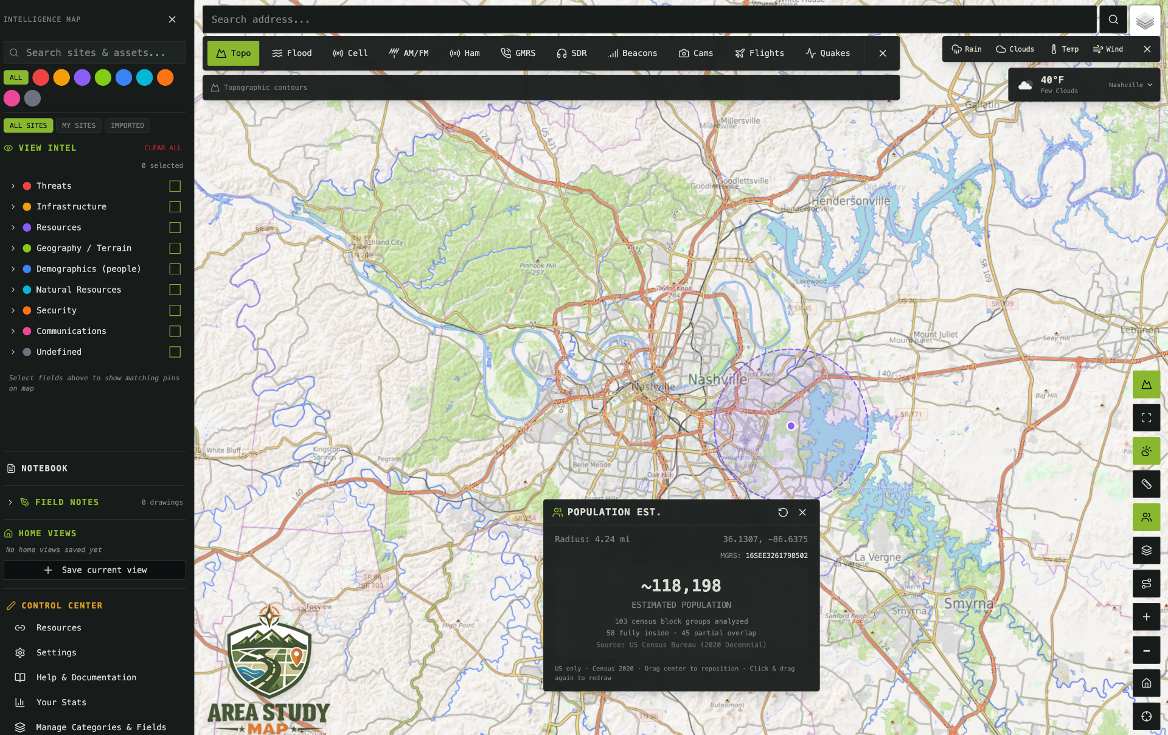Expand Natural Resources category
The width and height of the screenshot is (1168, 735).
click(x=13, y=290)
